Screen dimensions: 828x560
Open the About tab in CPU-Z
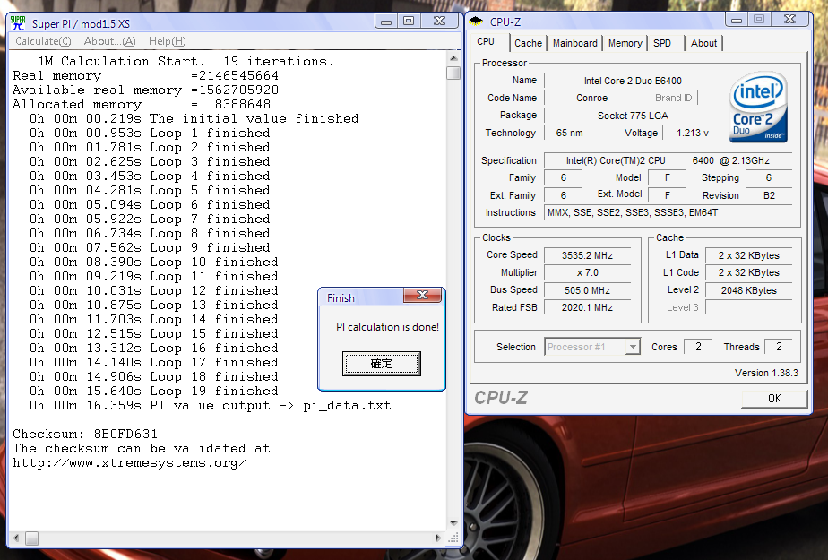click(704, 43)
